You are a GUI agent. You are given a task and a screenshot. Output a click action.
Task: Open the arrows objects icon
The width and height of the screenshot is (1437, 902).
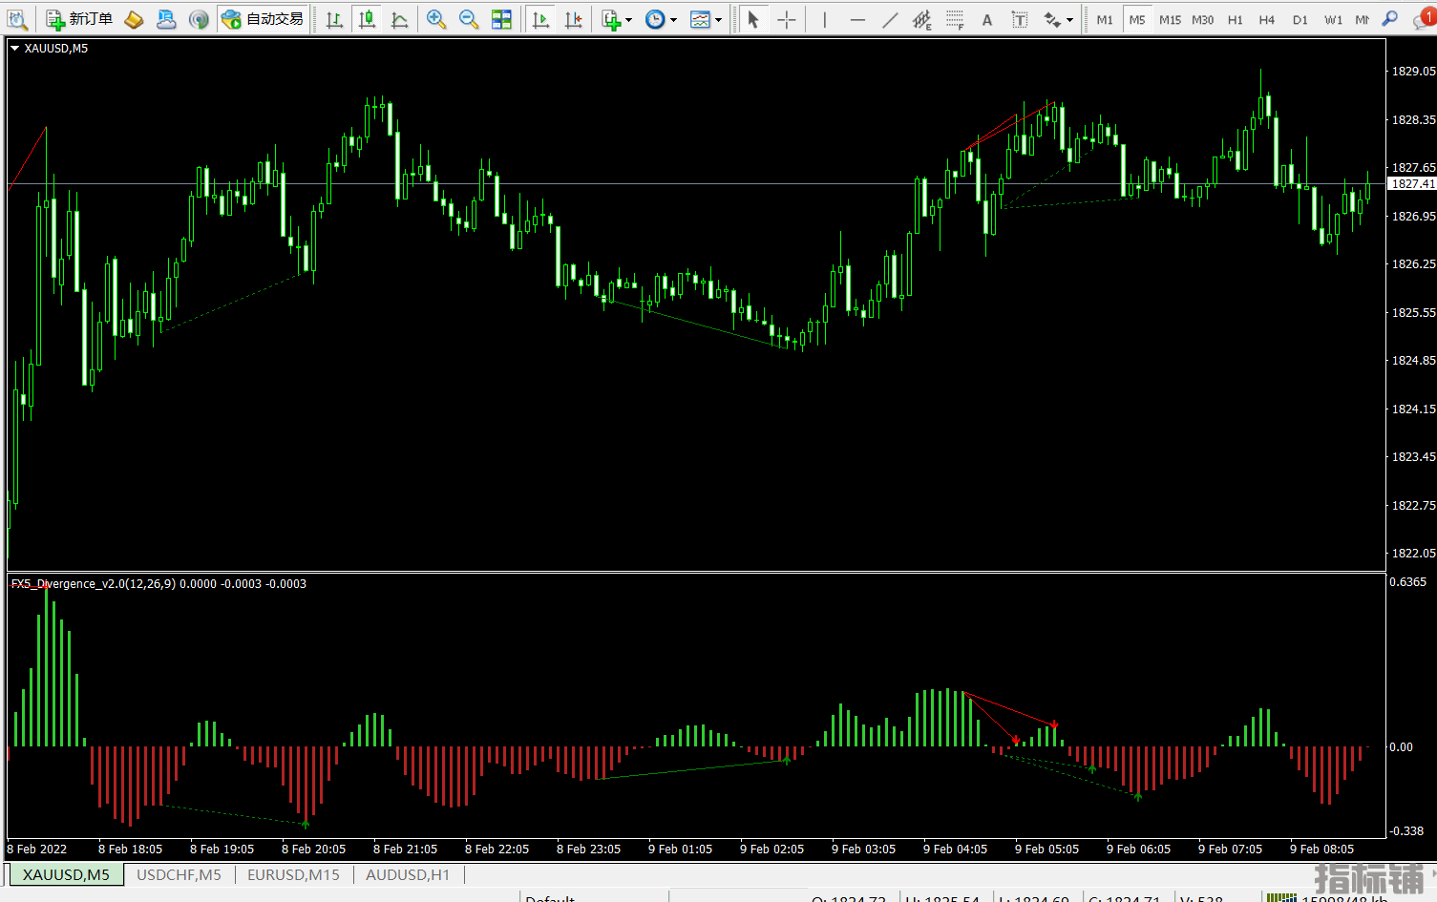click(1052, 19)
